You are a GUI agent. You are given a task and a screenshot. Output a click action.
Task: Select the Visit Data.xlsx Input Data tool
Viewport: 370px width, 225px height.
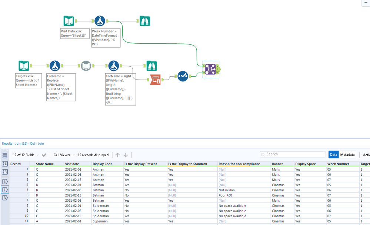(x=69, y=21)
